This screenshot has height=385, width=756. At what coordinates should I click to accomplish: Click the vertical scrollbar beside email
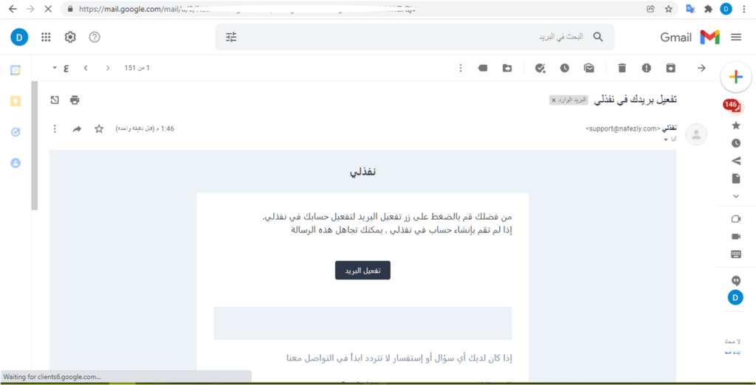pyautogui.click(x=34, y=145)
